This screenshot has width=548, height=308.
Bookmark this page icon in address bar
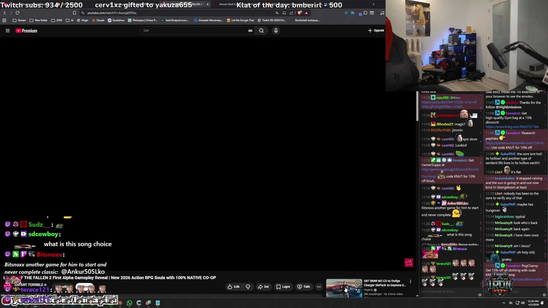tap(74, 13)
